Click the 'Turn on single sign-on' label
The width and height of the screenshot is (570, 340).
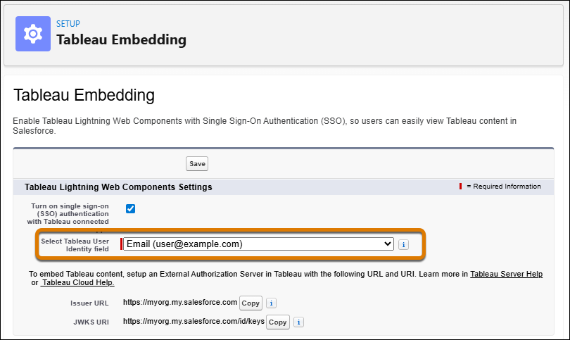pos(68,214)
